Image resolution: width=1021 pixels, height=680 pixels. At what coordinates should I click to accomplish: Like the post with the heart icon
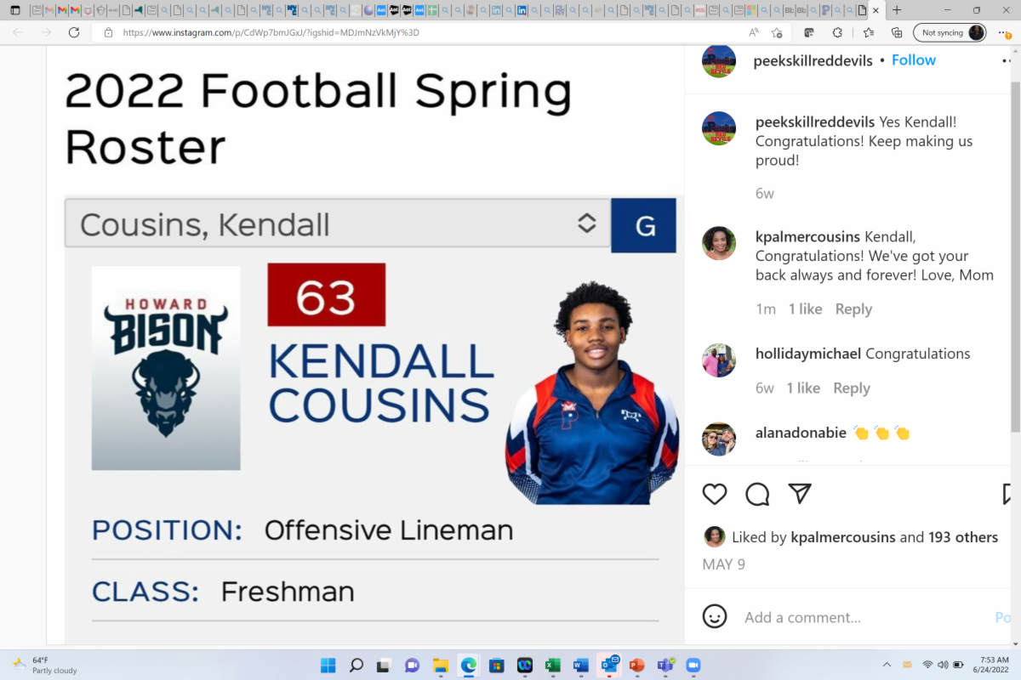click(x=715, y=494)
